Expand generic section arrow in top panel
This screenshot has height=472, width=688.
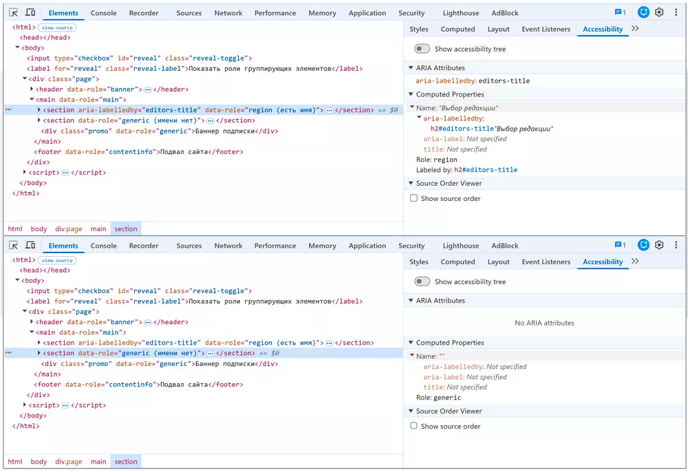(x=39, y=120)
